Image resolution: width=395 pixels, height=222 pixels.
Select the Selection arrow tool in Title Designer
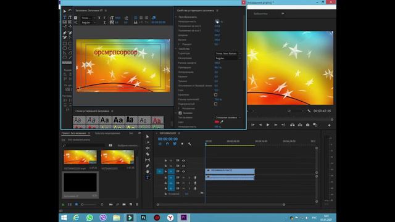tap(65, 11)
